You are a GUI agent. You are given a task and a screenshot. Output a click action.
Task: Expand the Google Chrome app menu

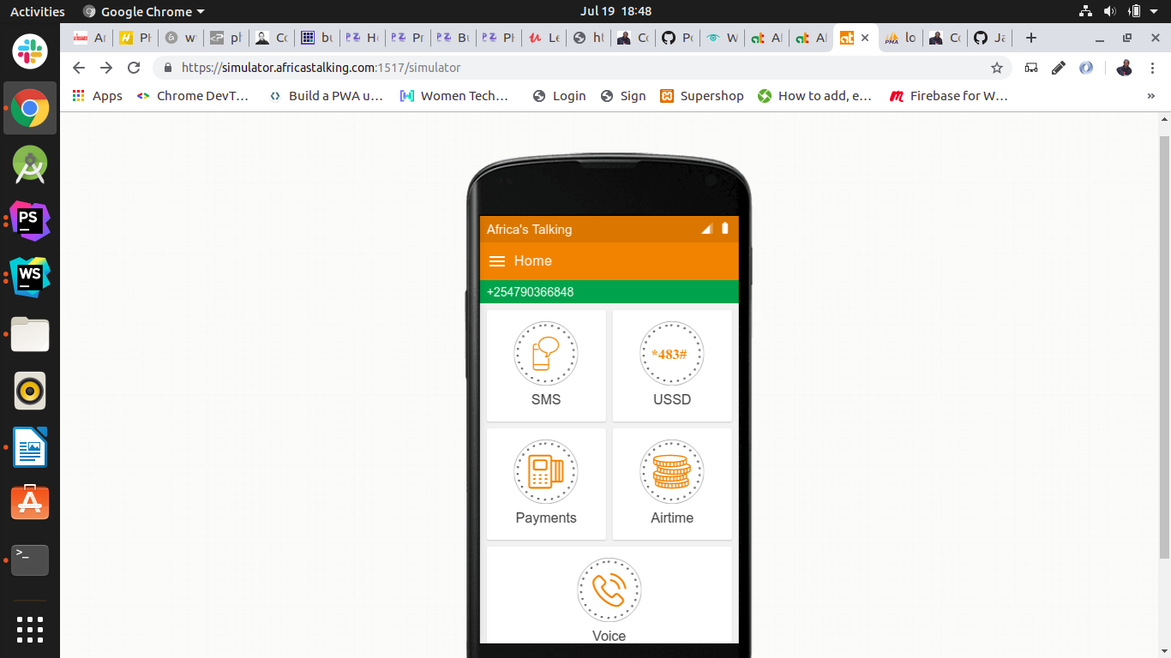tap(144, 11)
